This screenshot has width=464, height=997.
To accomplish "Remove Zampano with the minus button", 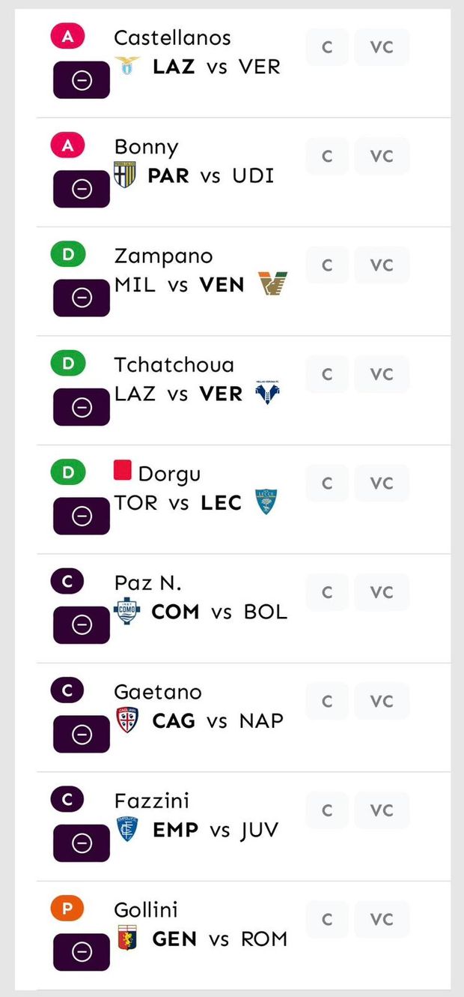I will [82, 298].
